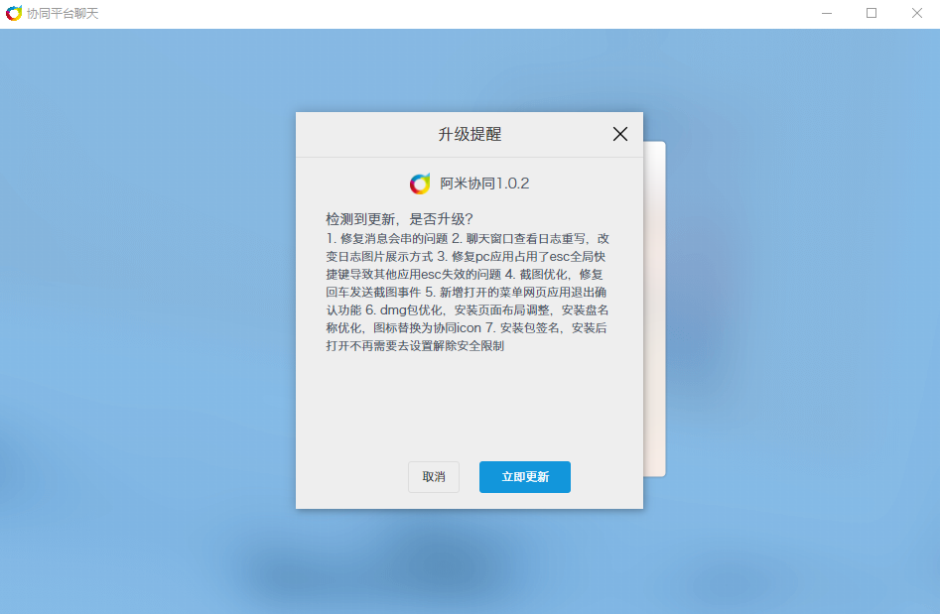The width and height of the screenshot is (940, 614).
Task: Select the 阿米协同1.0.2 version label
Action: pyautogui.click(x=484, y=184)
